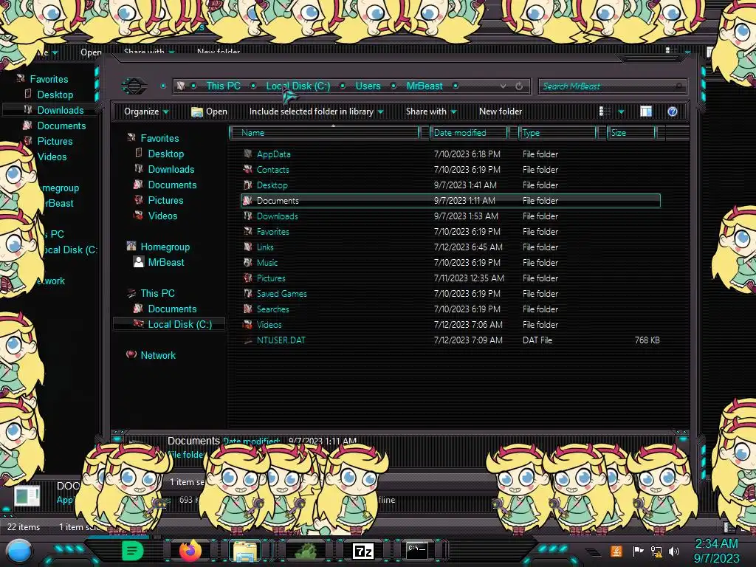756x567 pixels.
Task: Select the Links folder row
Action: 450,247
